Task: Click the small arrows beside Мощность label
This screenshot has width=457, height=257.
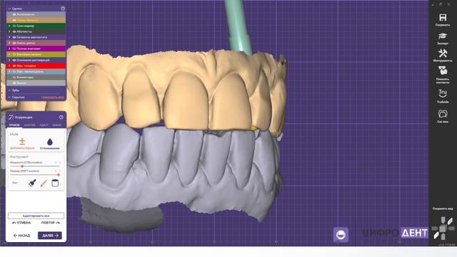Action: coord(58,163)
